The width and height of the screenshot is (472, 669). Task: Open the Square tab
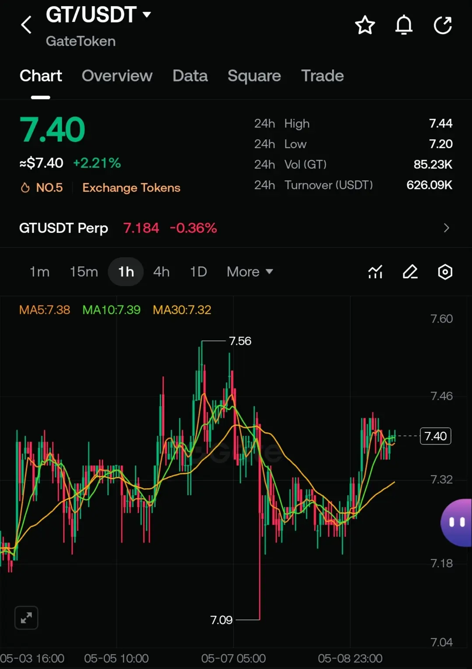254,76
